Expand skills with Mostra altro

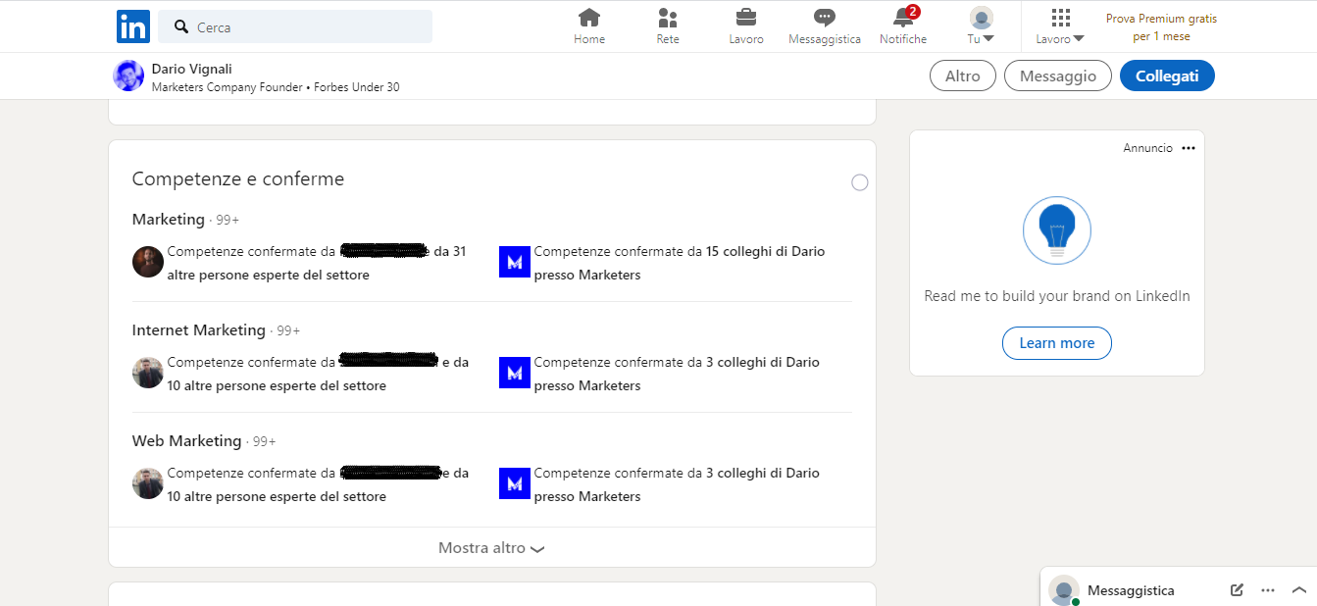click(x=491, y=548)
